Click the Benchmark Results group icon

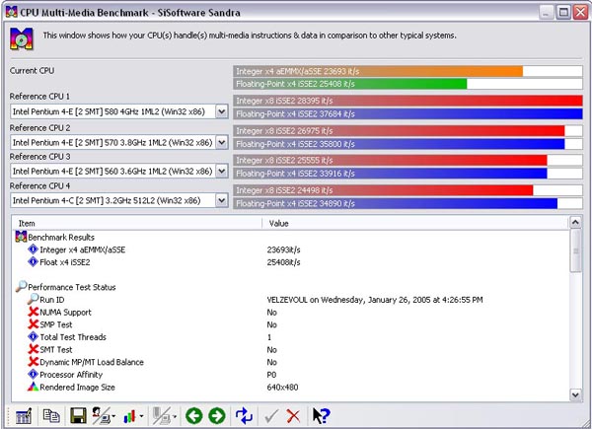click(x=21, y=237)
